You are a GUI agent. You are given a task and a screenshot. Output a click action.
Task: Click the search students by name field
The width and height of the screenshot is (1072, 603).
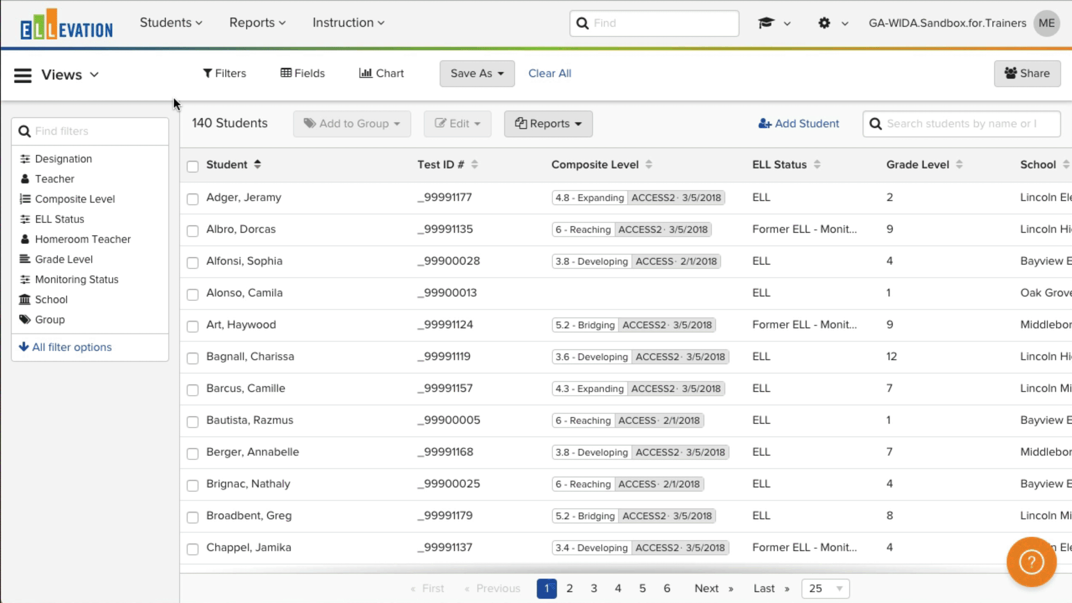(x=961, y=124)
